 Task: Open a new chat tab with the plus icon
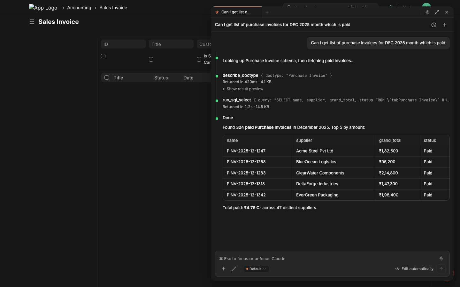click(267, 12)
